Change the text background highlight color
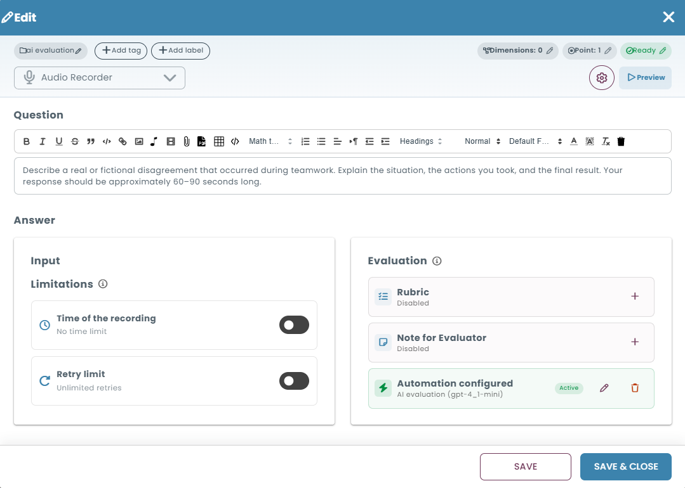 pos(590,141)
